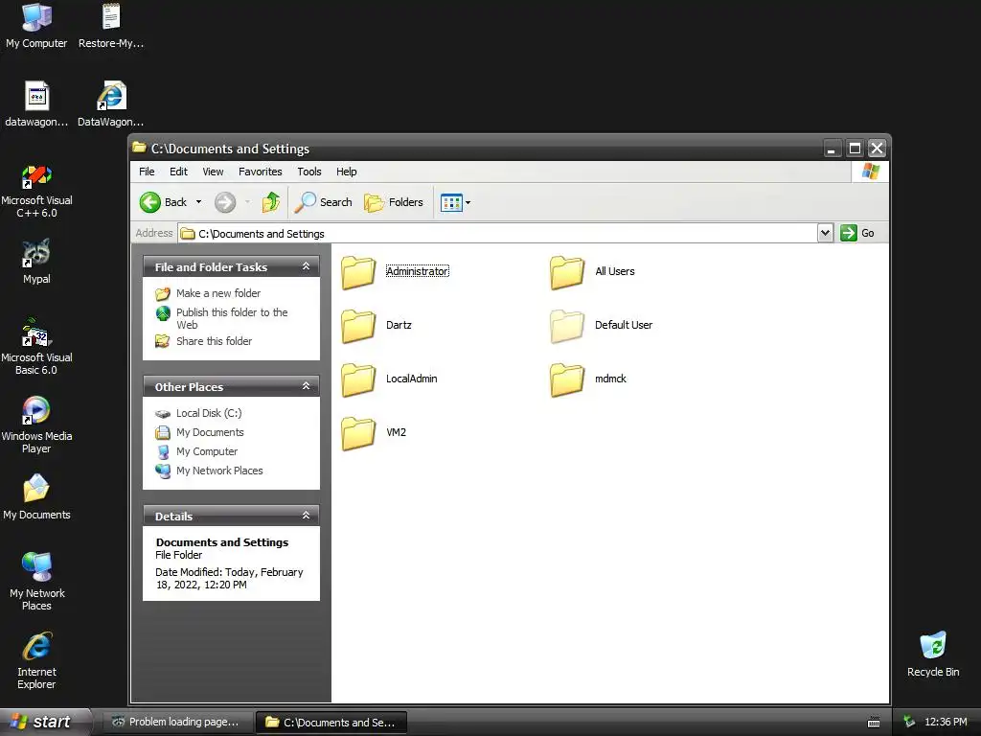Viewport: 981px width, 736px height.
Task: Click the network tray icon near clock
Action: point(909,723)
